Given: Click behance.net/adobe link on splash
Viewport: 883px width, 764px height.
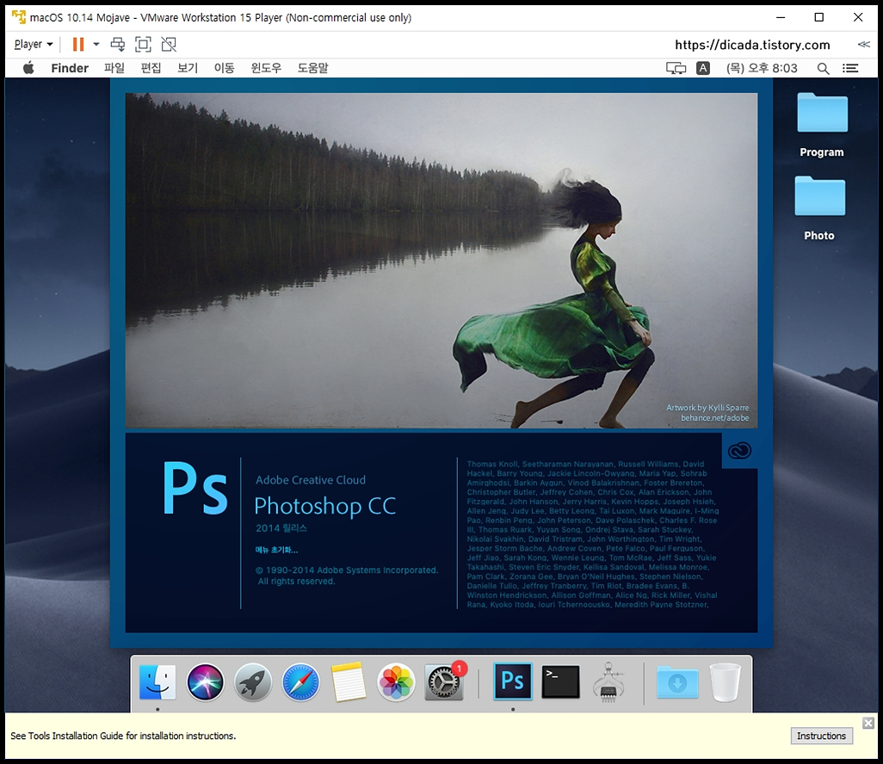Looking at the screenshot, I should [714, 418].
